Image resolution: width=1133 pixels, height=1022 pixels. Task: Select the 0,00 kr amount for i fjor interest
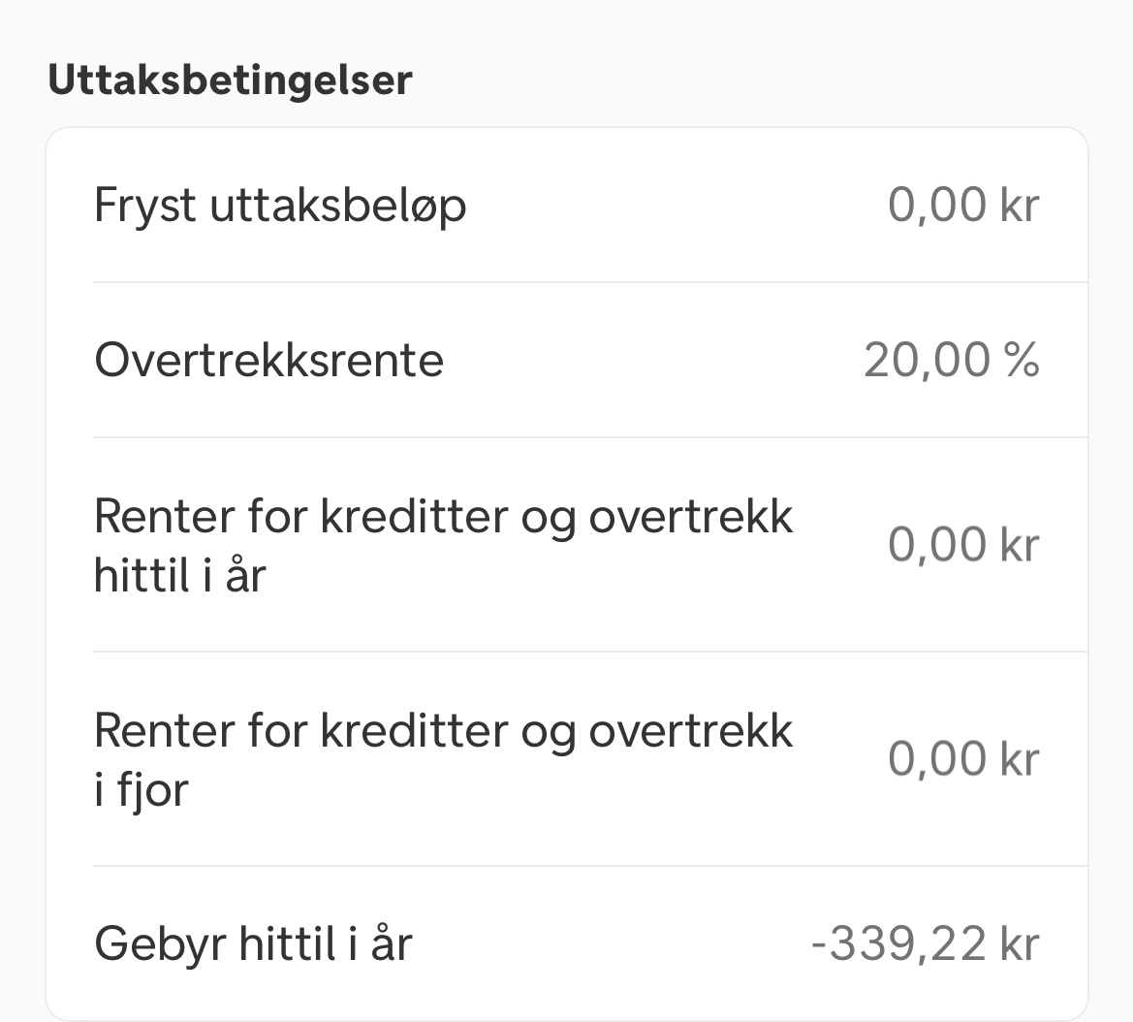pyautogui.click(x=963, y=759)
